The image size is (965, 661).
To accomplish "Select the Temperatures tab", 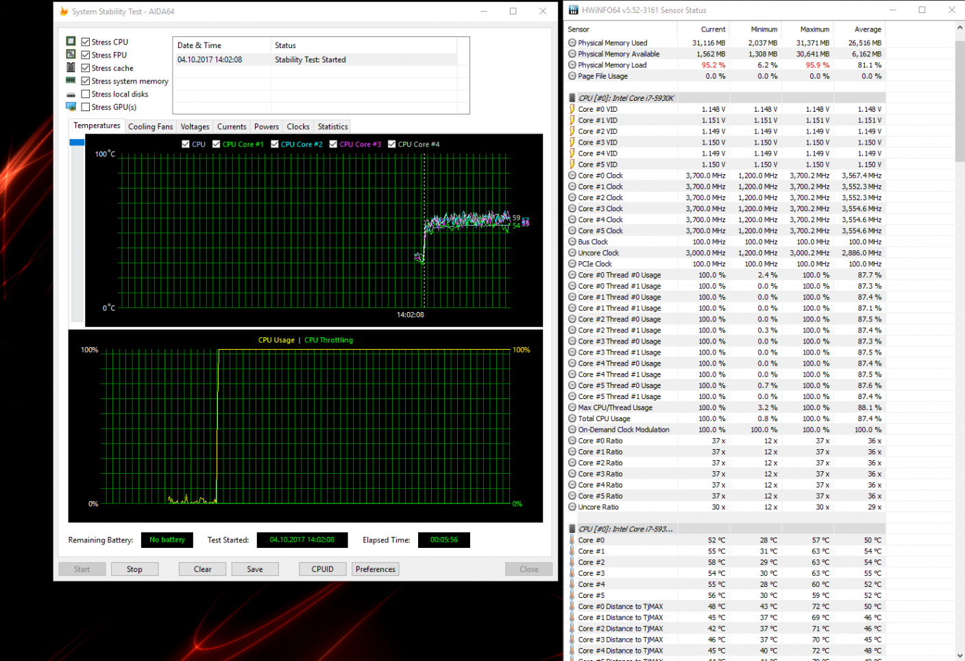I will [97, 125].
